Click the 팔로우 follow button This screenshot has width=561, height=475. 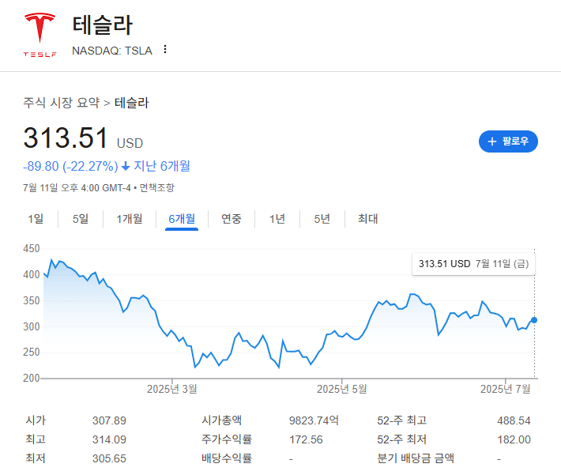508,141
